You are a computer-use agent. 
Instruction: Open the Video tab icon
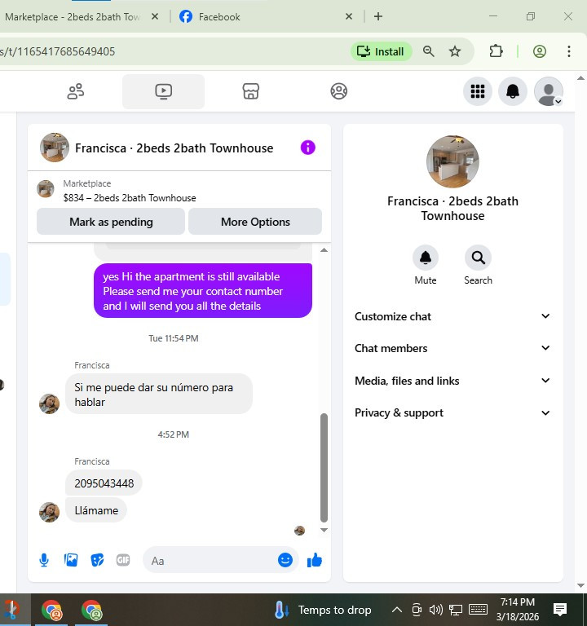[x=163, y=91]
